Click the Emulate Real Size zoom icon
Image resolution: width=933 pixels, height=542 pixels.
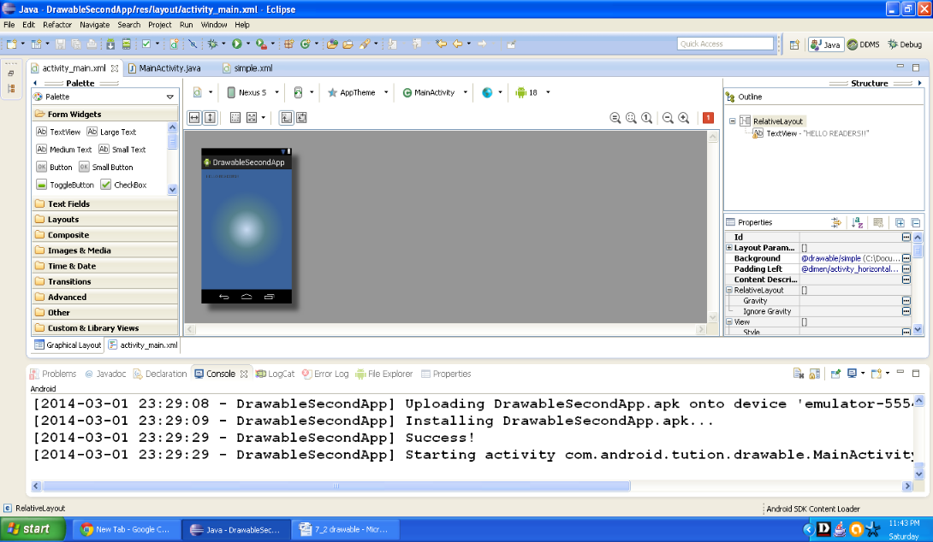click(615, 118)
